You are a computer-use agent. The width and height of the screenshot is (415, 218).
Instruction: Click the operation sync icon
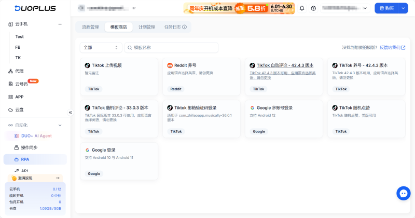tap(17, 147)
